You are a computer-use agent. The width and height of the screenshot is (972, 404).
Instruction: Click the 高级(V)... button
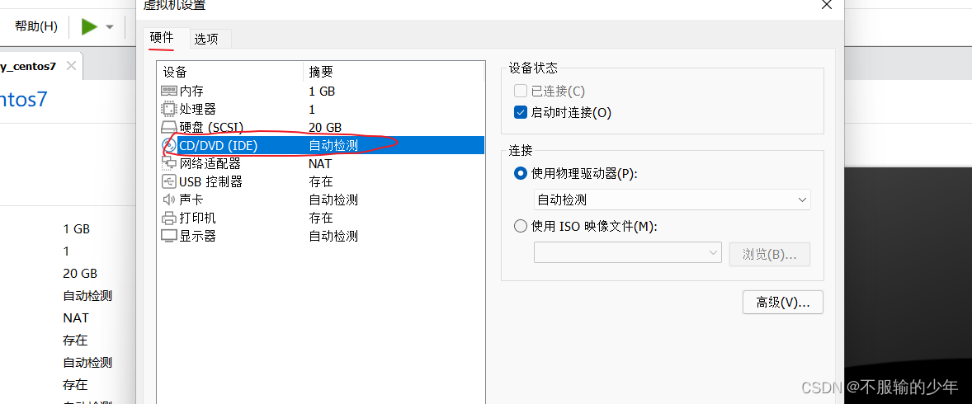coord(783,303)
